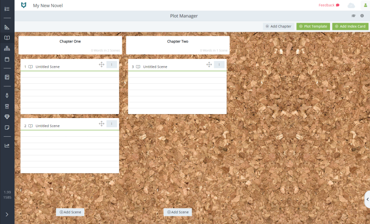This screenshot has height=224, width=370.
Task: Click the info icon in Plot Manager header
Action: click(x=362, y=16)
